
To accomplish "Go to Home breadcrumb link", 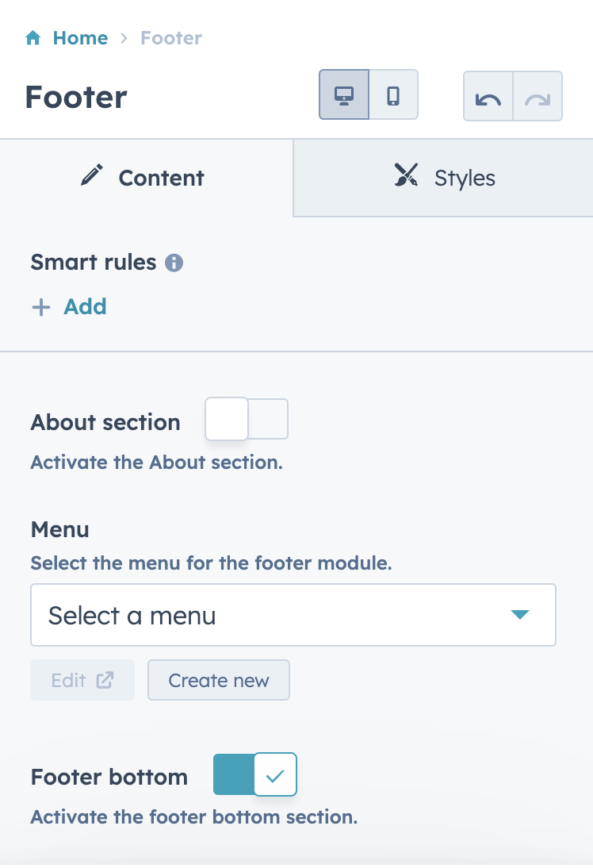I will tap(80, 38).
